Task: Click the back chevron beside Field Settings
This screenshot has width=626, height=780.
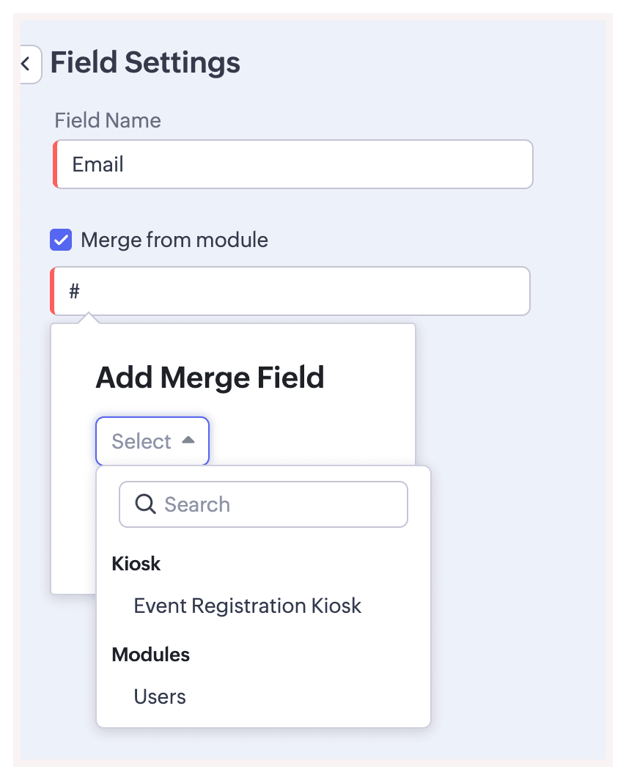Action: pos(26,64)
